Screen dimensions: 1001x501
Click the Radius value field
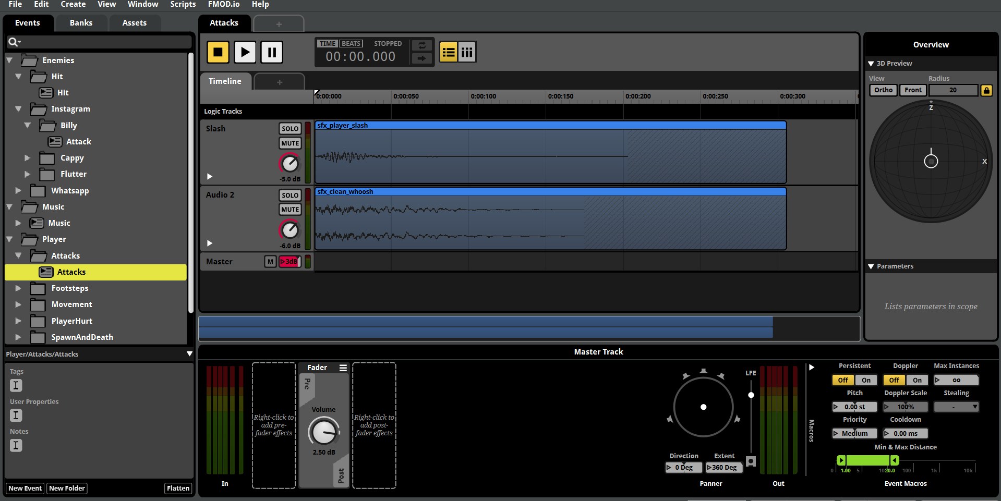point(952,90)
